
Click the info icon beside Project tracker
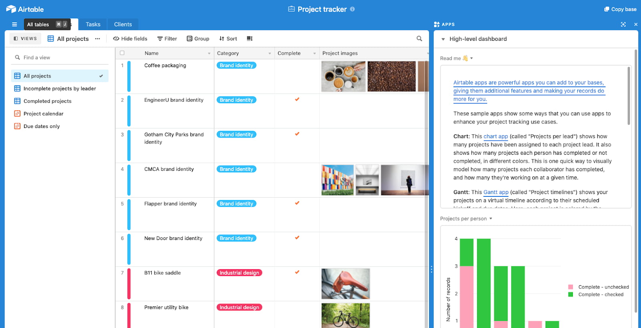click(x=353, y=9)
